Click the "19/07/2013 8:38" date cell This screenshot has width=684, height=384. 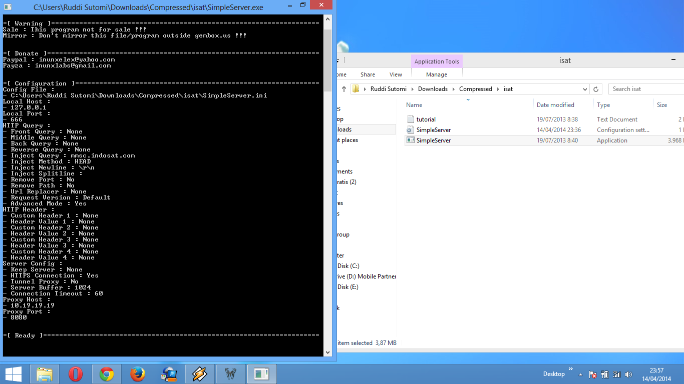click(557, 119)
